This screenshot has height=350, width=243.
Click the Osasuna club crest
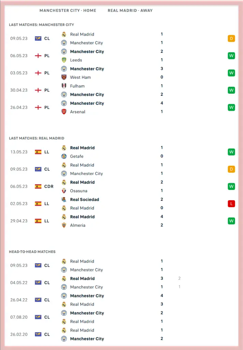coord(64,191)
